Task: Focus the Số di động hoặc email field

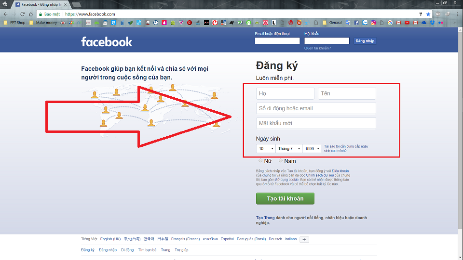Action: click(x=316, y=108)
